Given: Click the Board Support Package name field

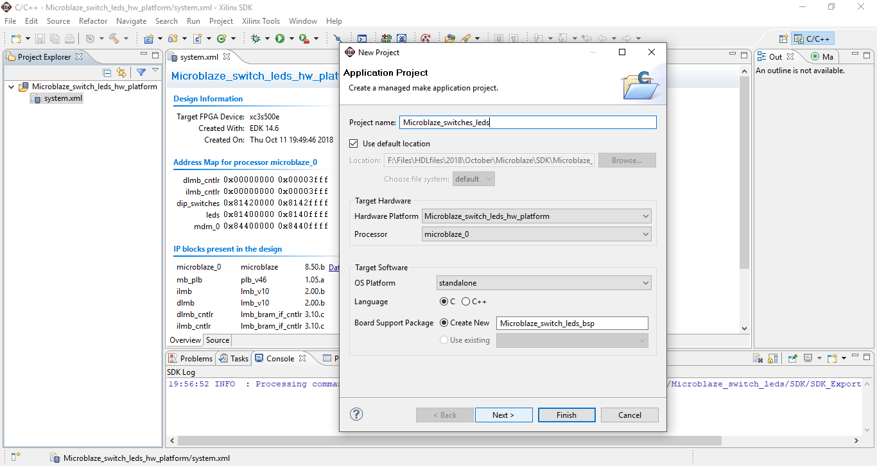Looking at the screenshot, I should 572,324.
